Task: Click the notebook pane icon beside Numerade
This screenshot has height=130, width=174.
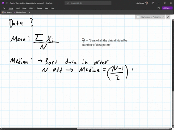Action: tap(138, 17)
